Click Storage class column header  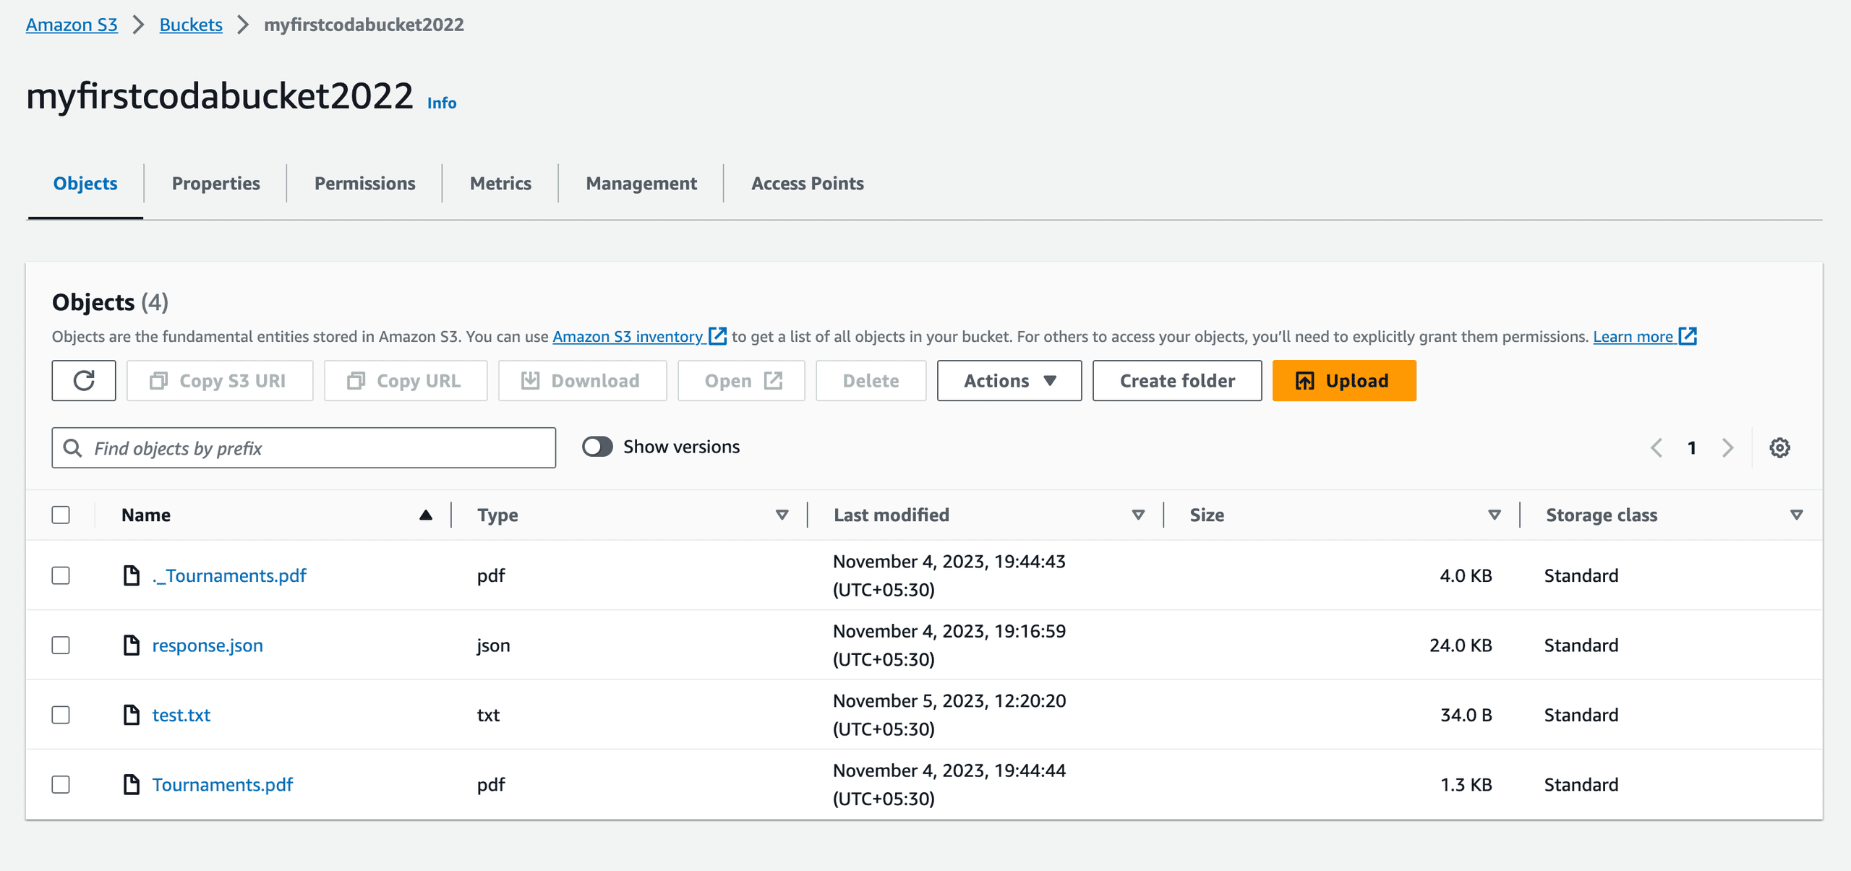[1602, 515]
